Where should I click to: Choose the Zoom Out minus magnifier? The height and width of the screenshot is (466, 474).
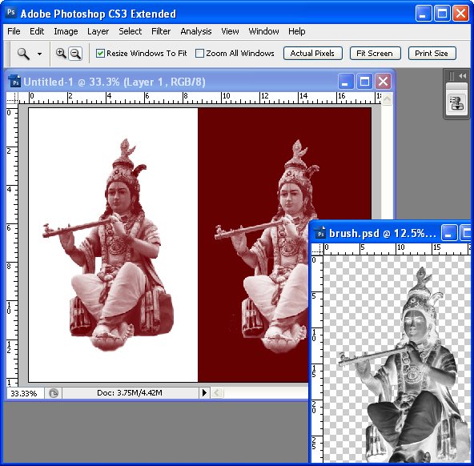75,54
